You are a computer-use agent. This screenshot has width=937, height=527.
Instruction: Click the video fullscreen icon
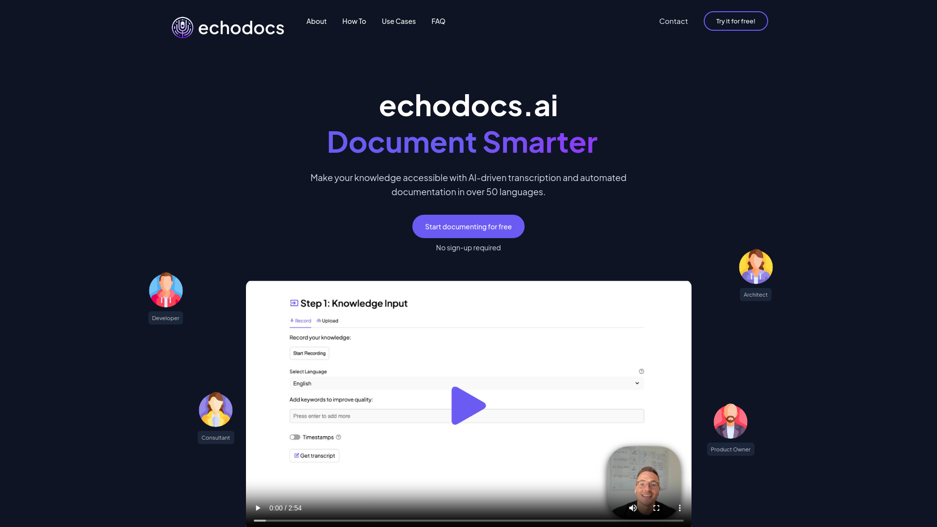coord(656,508)
